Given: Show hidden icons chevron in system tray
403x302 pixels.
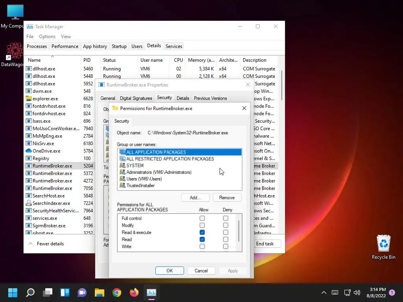Looking at the screenshot, I should point(324,292).
